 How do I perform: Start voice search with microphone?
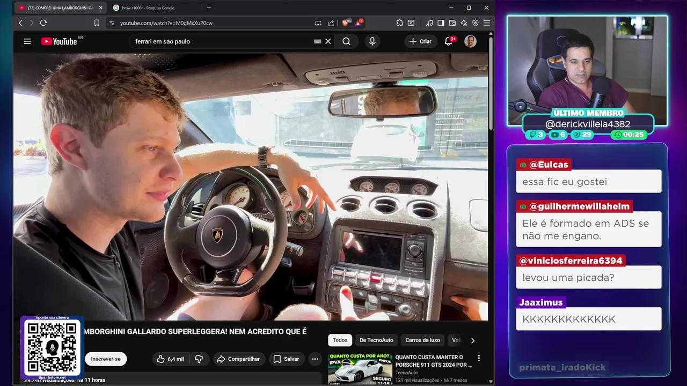tap(372, 41)
